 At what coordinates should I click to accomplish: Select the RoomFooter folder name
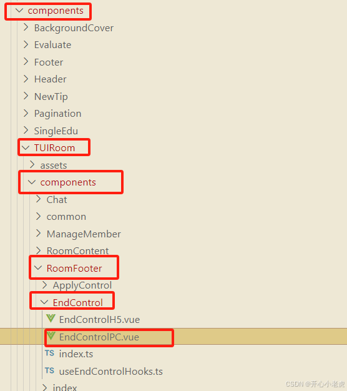pyautogui.click(x=74, y=269)
